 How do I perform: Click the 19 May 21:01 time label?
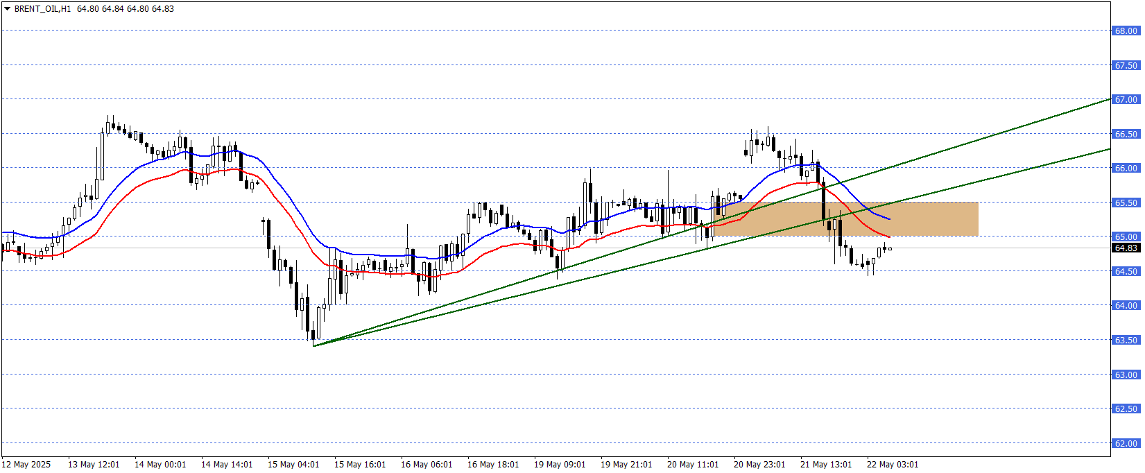pos(626,464)
